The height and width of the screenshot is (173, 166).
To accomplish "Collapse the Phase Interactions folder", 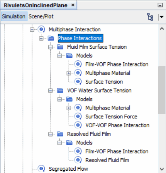I will [x=41, y=38].
